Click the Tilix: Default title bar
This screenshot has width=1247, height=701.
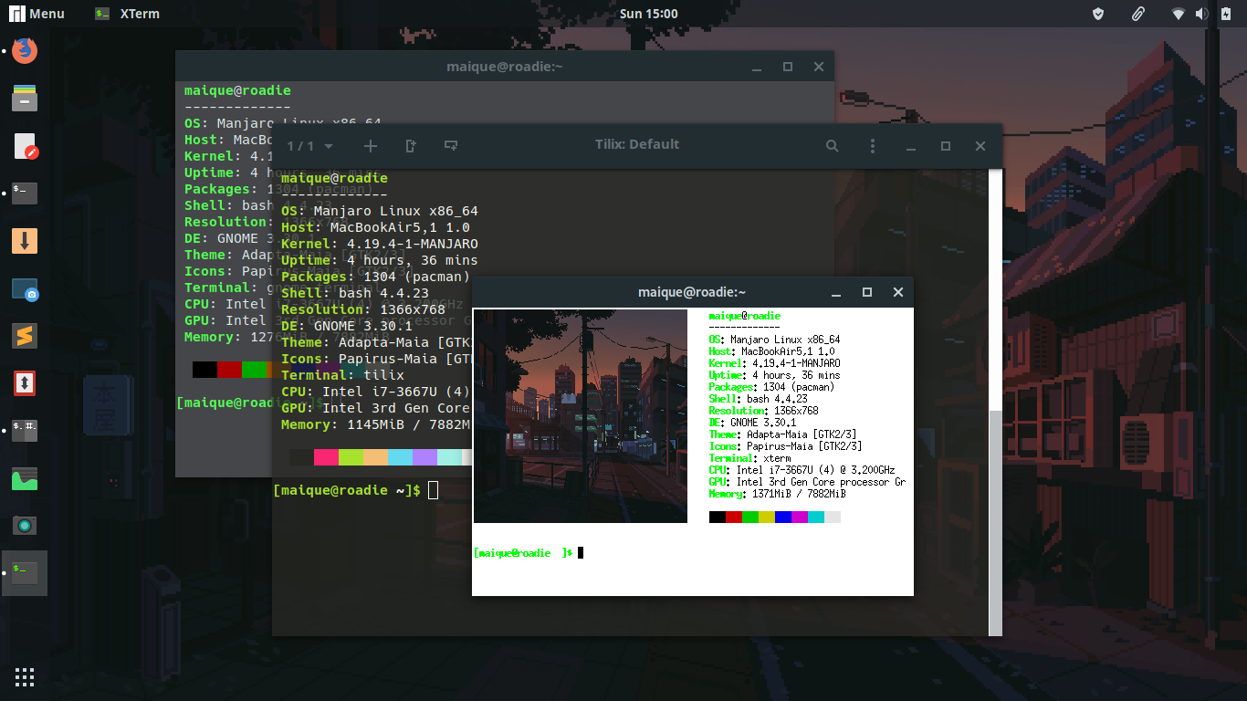636,144
